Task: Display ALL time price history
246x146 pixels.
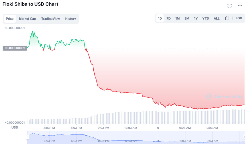Action: point(217,18)
